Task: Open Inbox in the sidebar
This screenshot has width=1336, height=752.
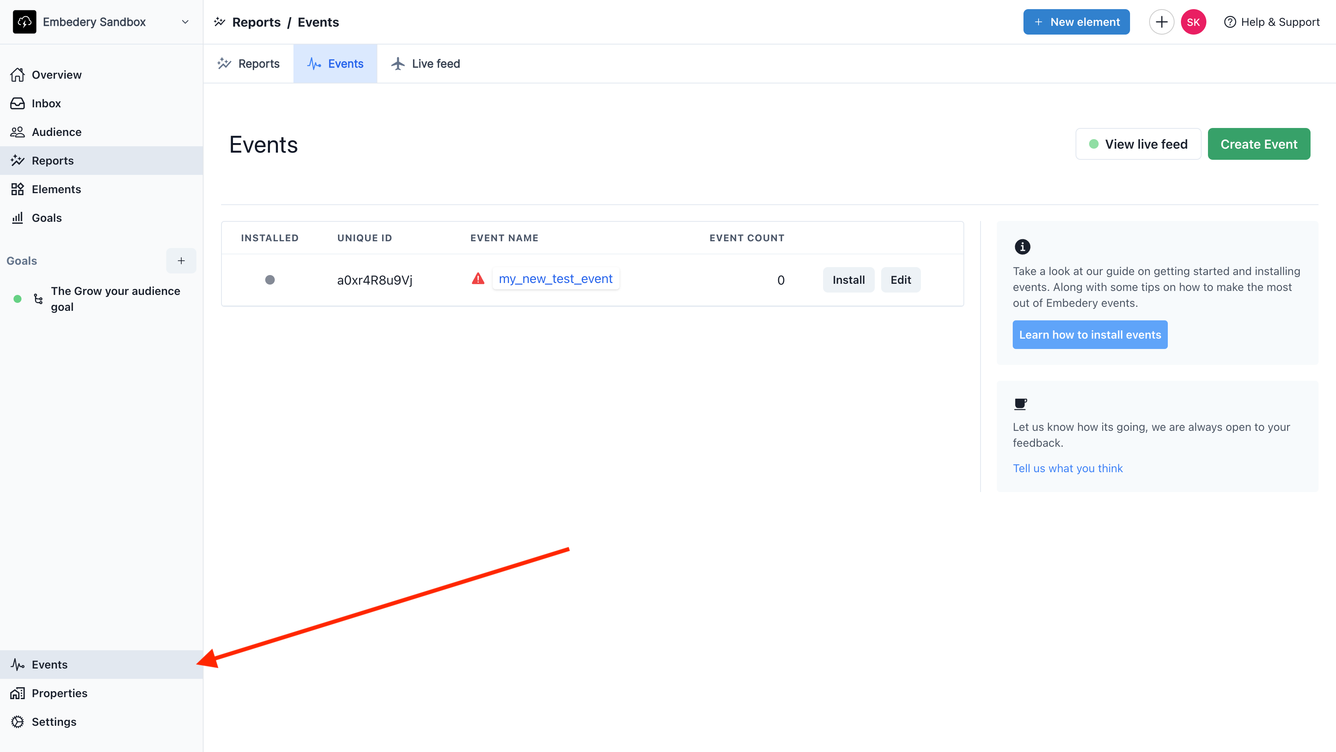Action: 101,103
